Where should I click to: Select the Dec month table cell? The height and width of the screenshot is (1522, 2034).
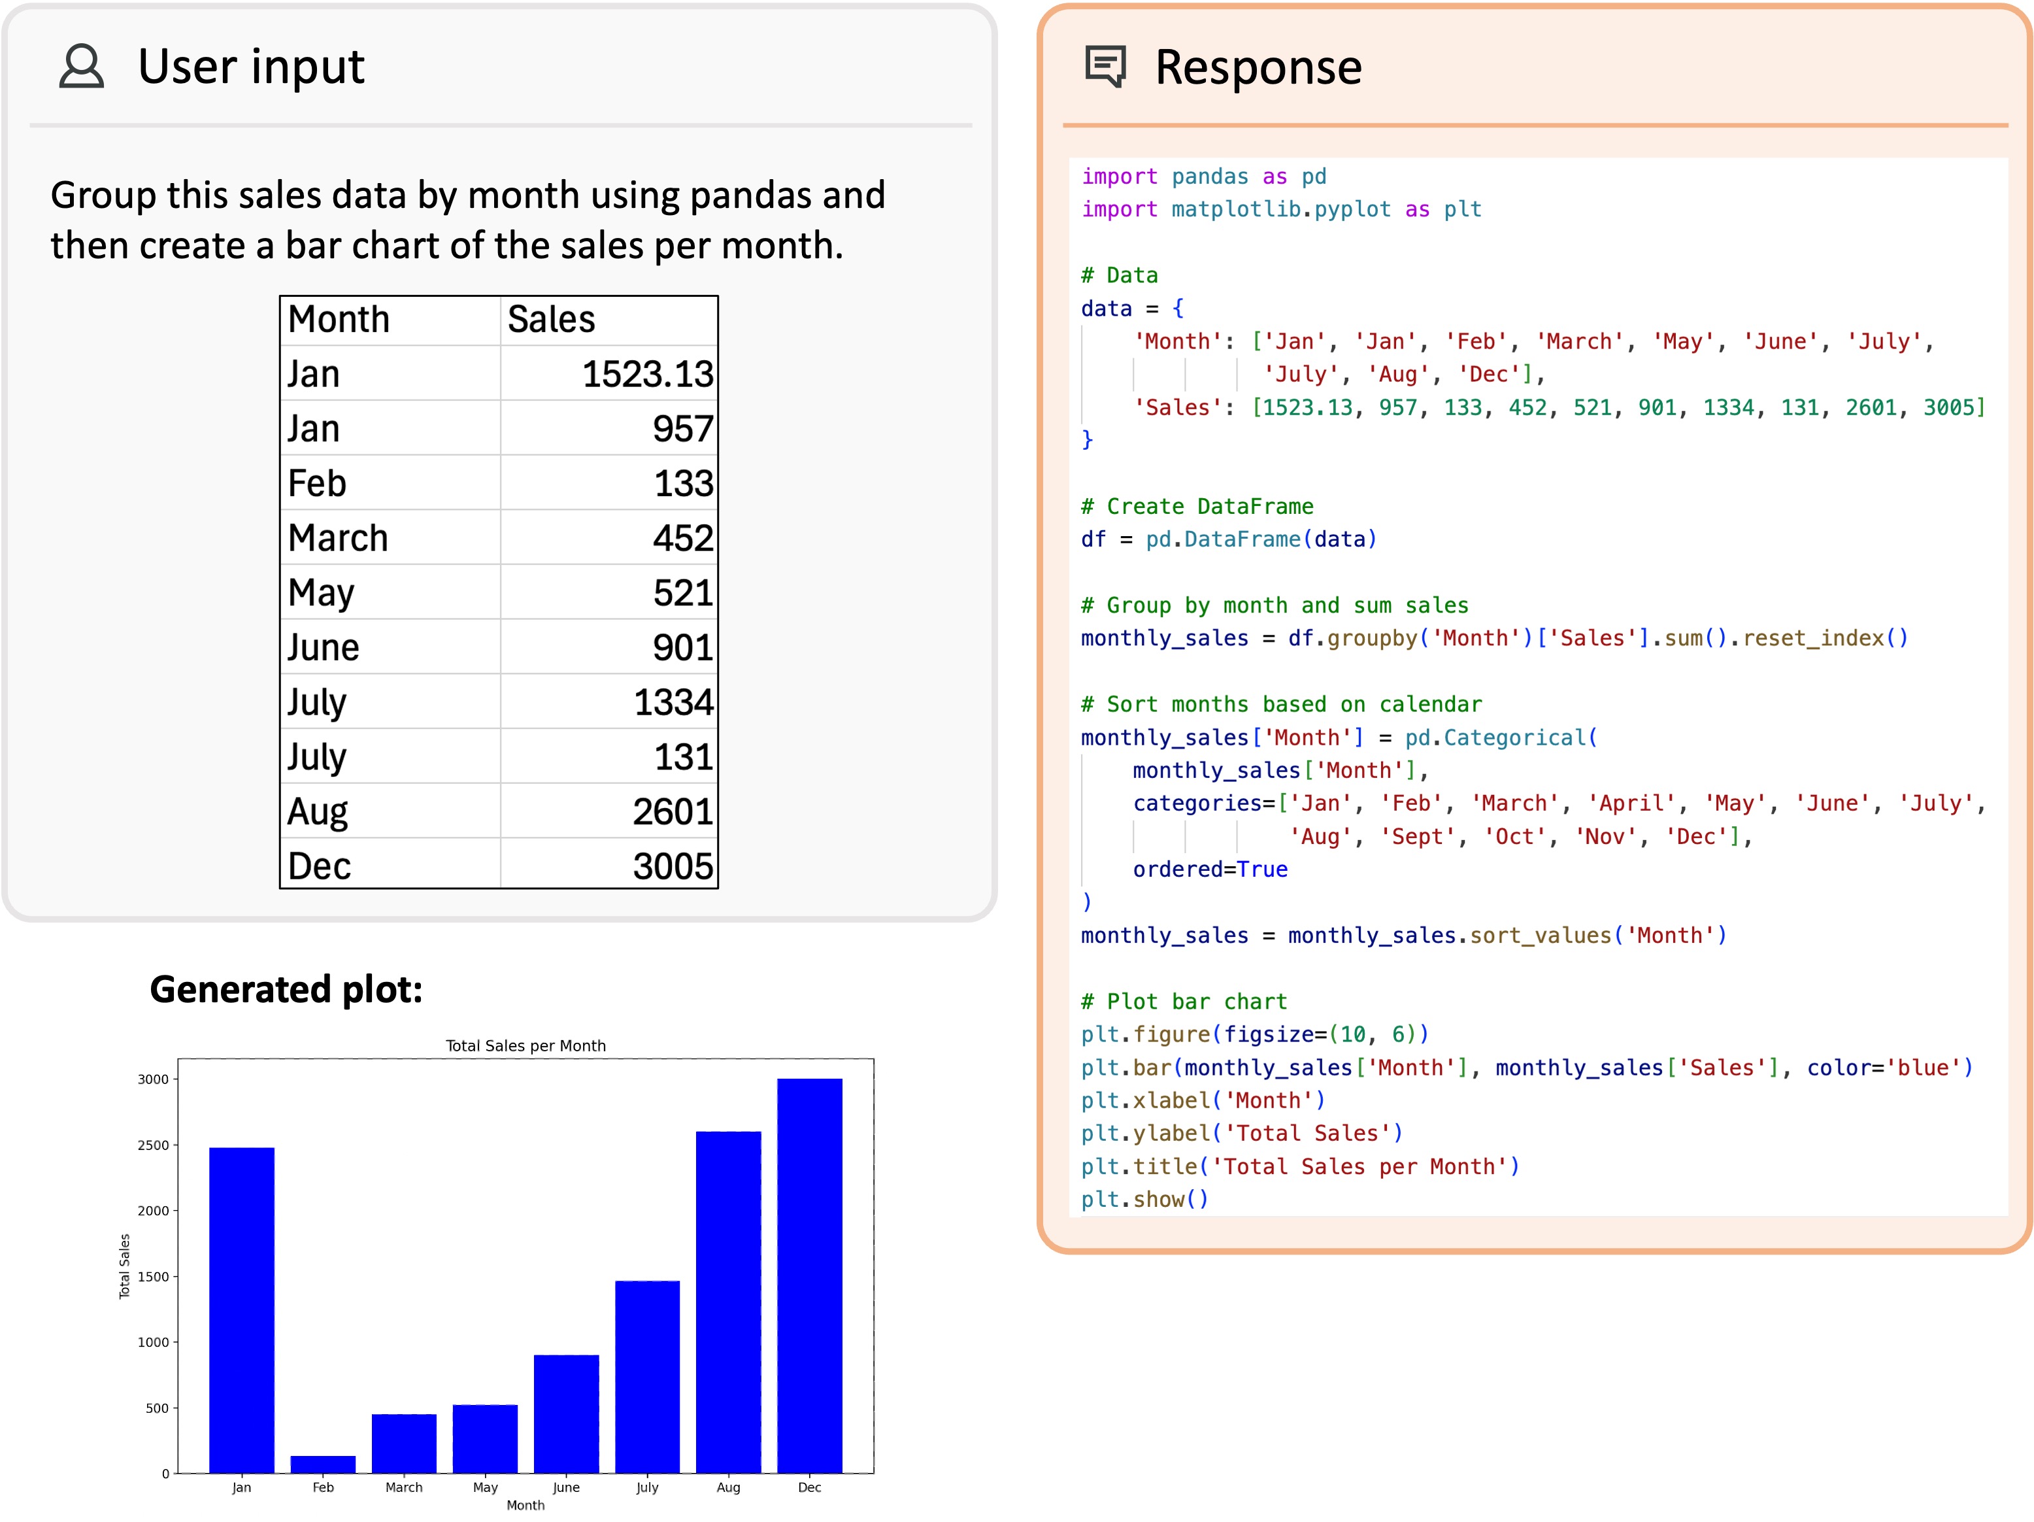tap(389, 866)
